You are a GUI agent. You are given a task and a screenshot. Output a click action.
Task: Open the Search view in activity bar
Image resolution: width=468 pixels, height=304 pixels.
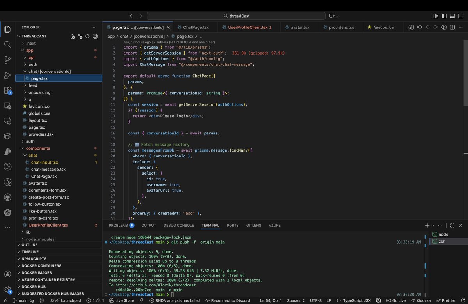(x=7, y=45)
